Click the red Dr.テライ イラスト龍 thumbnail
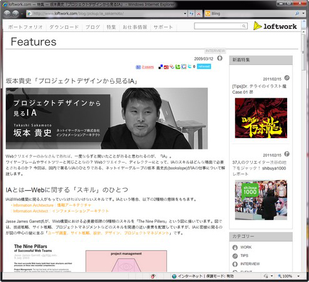The width and height of the screenshot is (309, 282). point(261,118)
